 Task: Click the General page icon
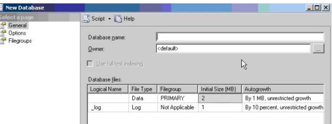point(3,25)
